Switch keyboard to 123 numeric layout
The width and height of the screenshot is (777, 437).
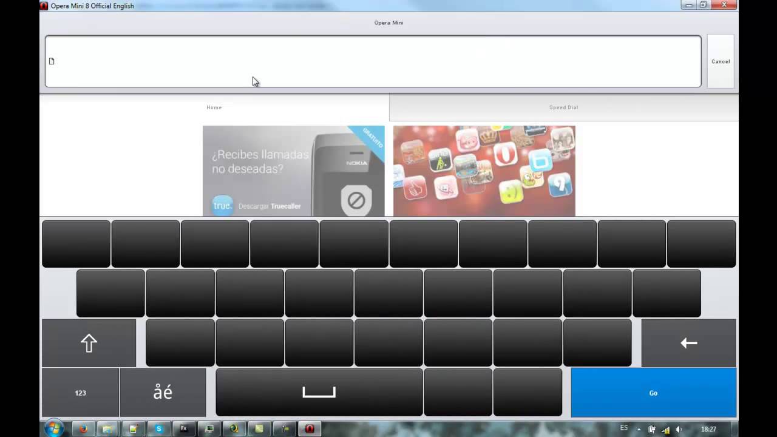(x=80, y=393)
